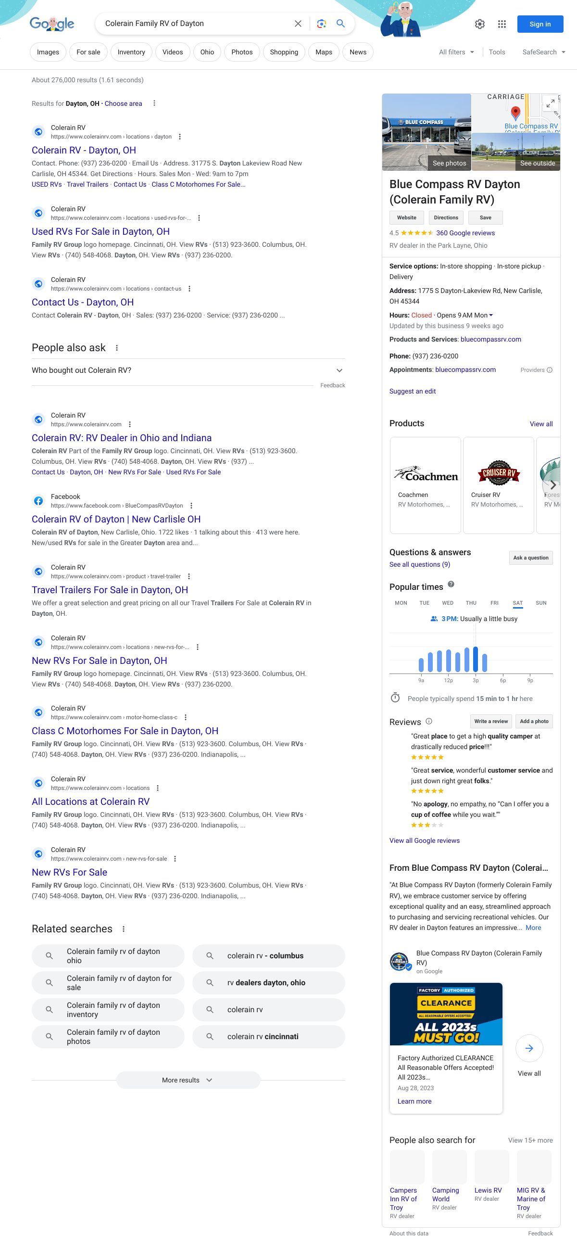Image resolution: width=577 pixels, height=1259 pixels.
Task: Expand "Who bought out Colerain RV?" question
Action: [339, 370]
